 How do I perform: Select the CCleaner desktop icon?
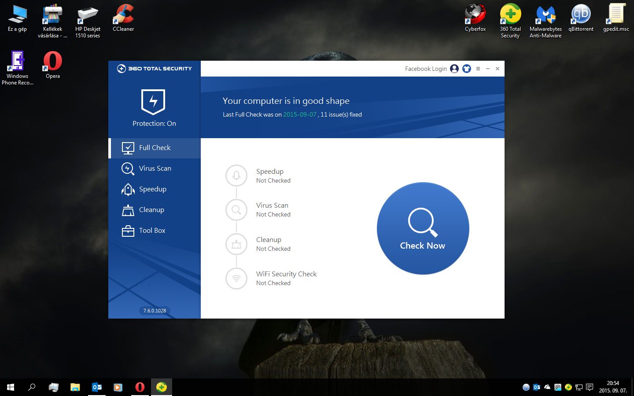(x=123, y=18)
